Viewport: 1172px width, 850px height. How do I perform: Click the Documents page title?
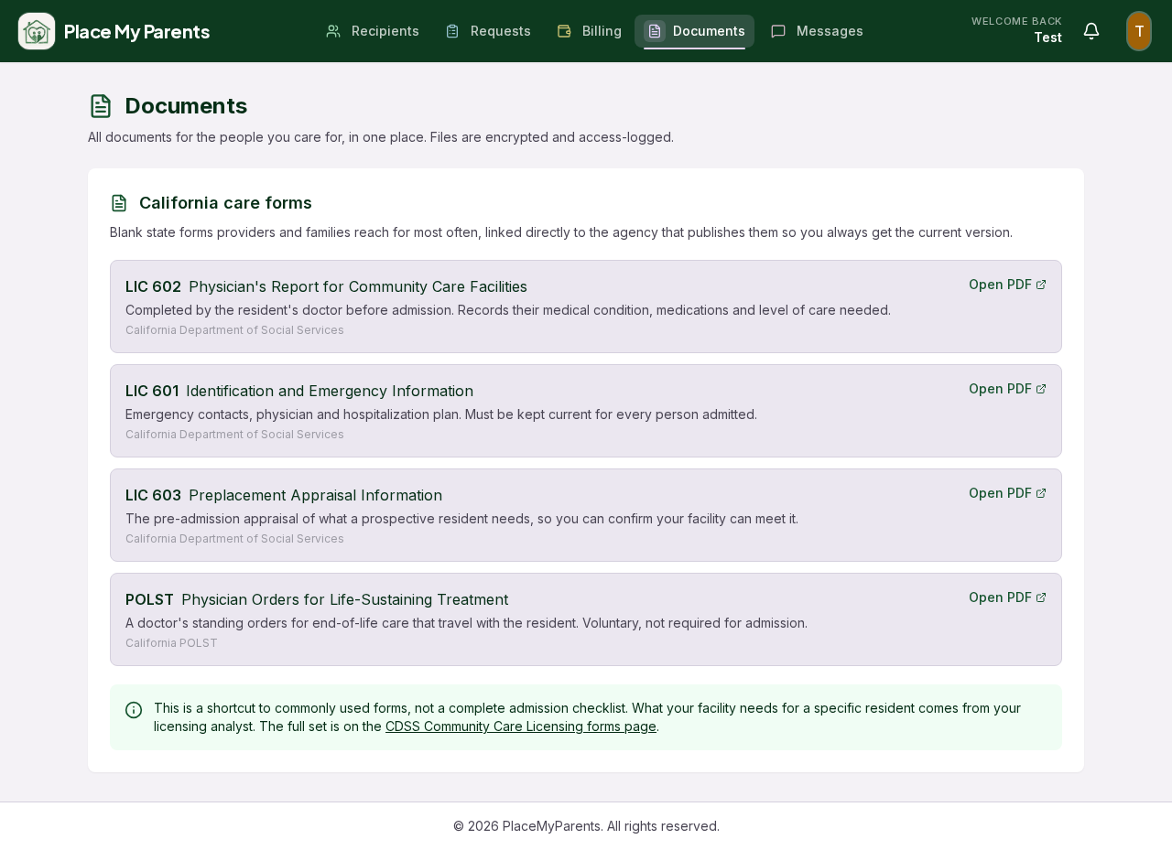pyautogui.click(x=186, y=106)
